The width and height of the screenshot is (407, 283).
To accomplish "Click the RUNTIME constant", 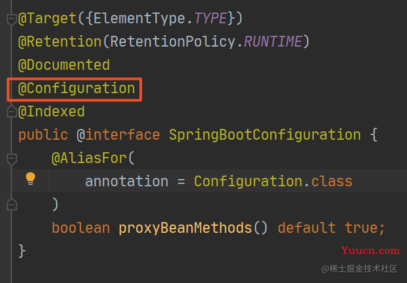I will pyautogui.click(x=273, y=42).
